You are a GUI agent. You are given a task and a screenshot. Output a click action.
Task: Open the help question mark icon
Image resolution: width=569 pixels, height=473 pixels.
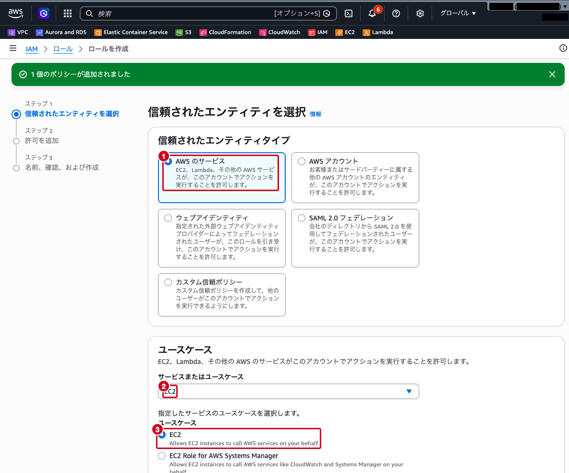point(396,13)
